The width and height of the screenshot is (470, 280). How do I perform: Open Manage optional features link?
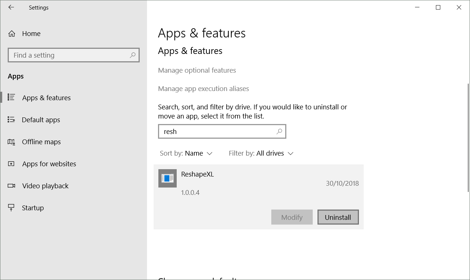click(x=197, y=70)
